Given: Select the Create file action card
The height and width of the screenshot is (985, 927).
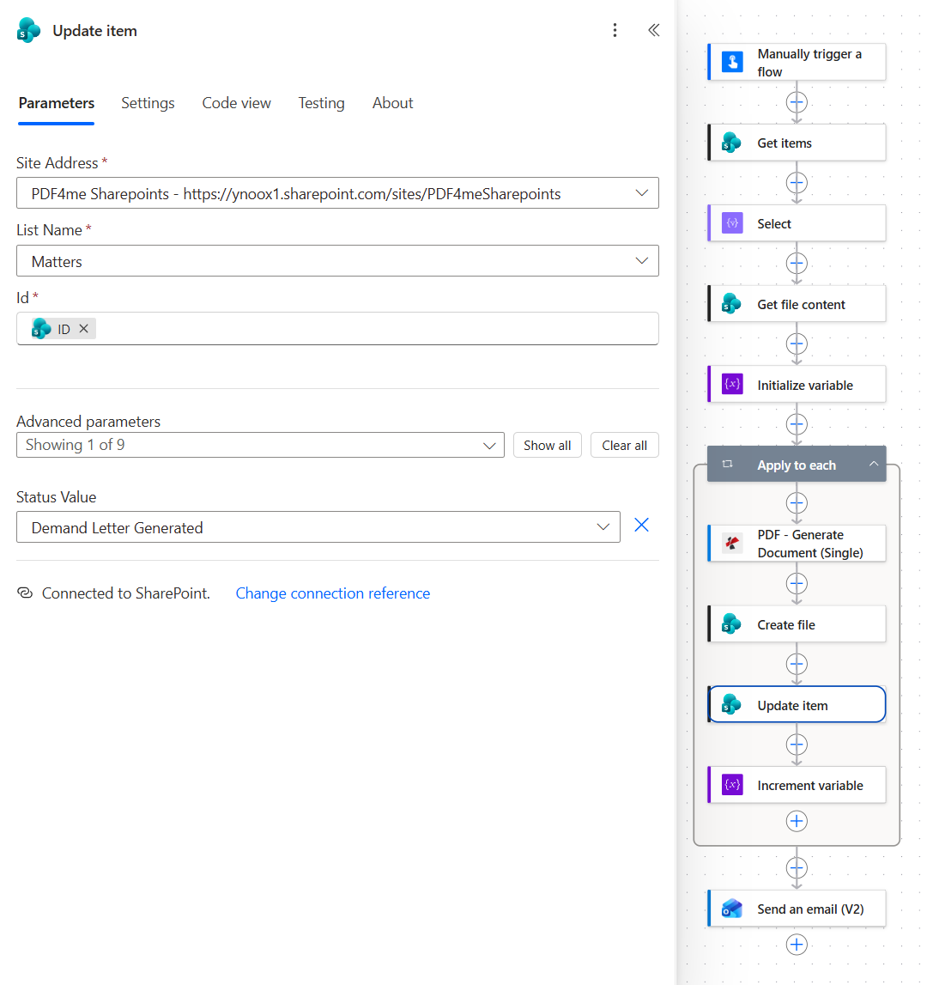Looking at the screenshot, I should pyautogui.click(x=797, y=624).
